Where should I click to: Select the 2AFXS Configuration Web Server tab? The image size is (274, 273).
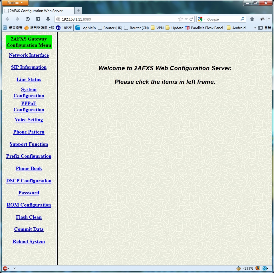(x=39, y=11)
